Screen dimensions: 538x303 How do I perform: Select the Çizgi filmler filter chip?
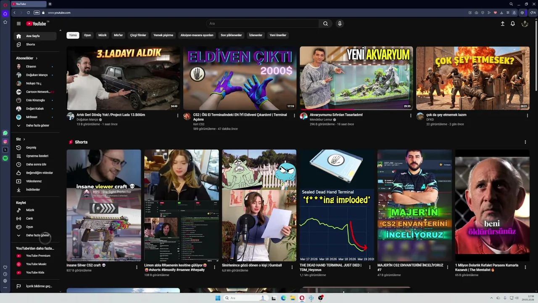point(138,35)
